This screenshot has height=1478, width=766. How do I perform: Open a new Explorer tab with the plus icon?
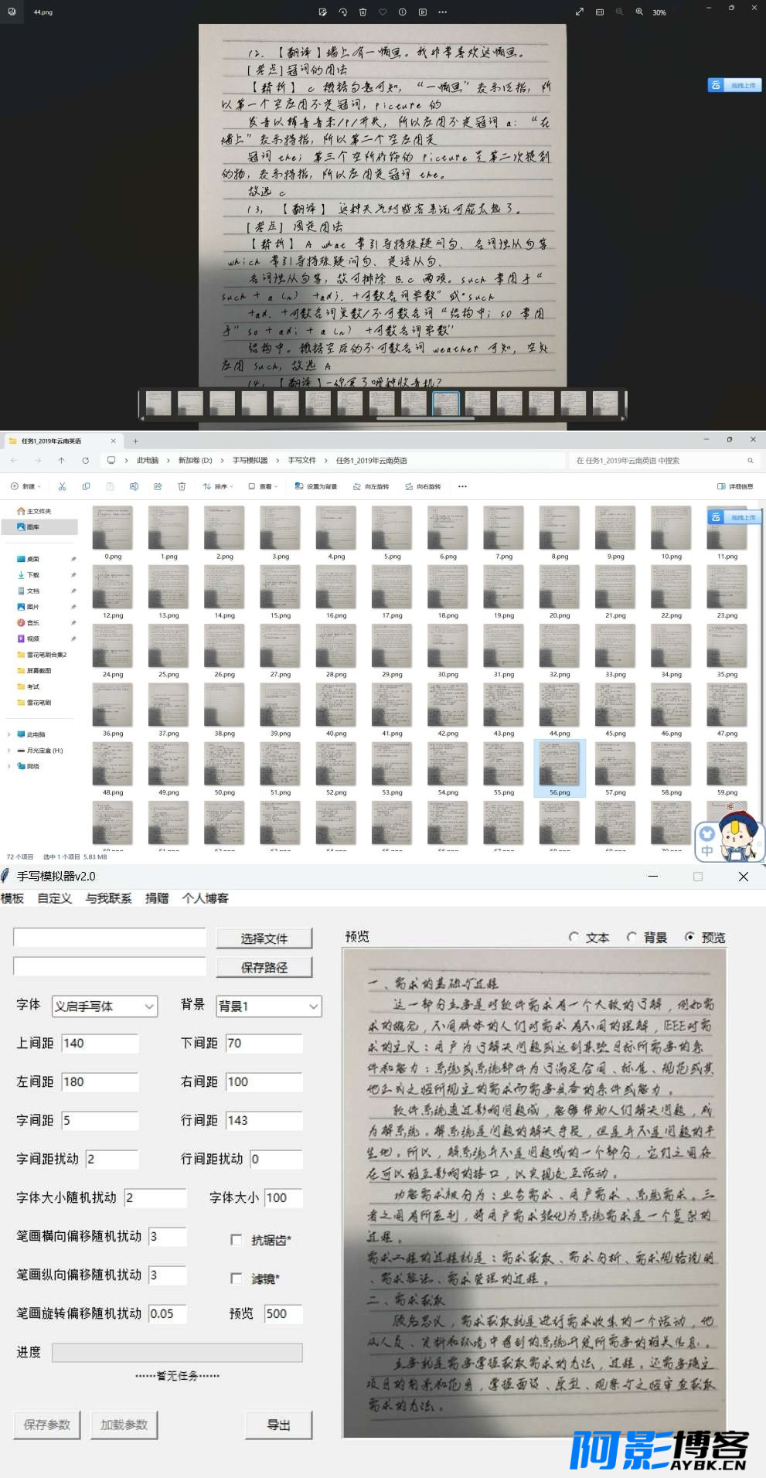pos(135,441)
